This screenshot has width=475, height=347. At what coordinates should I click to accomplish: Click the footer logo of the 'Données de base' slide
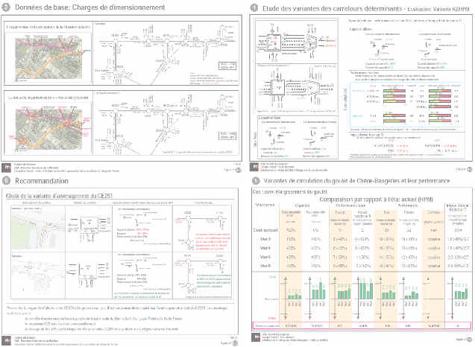[6, 168]
